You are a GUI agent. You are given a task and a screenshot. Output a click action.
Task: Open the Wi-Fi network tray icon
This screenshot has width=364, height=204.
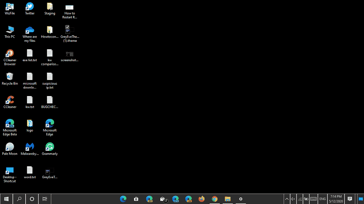300,199
